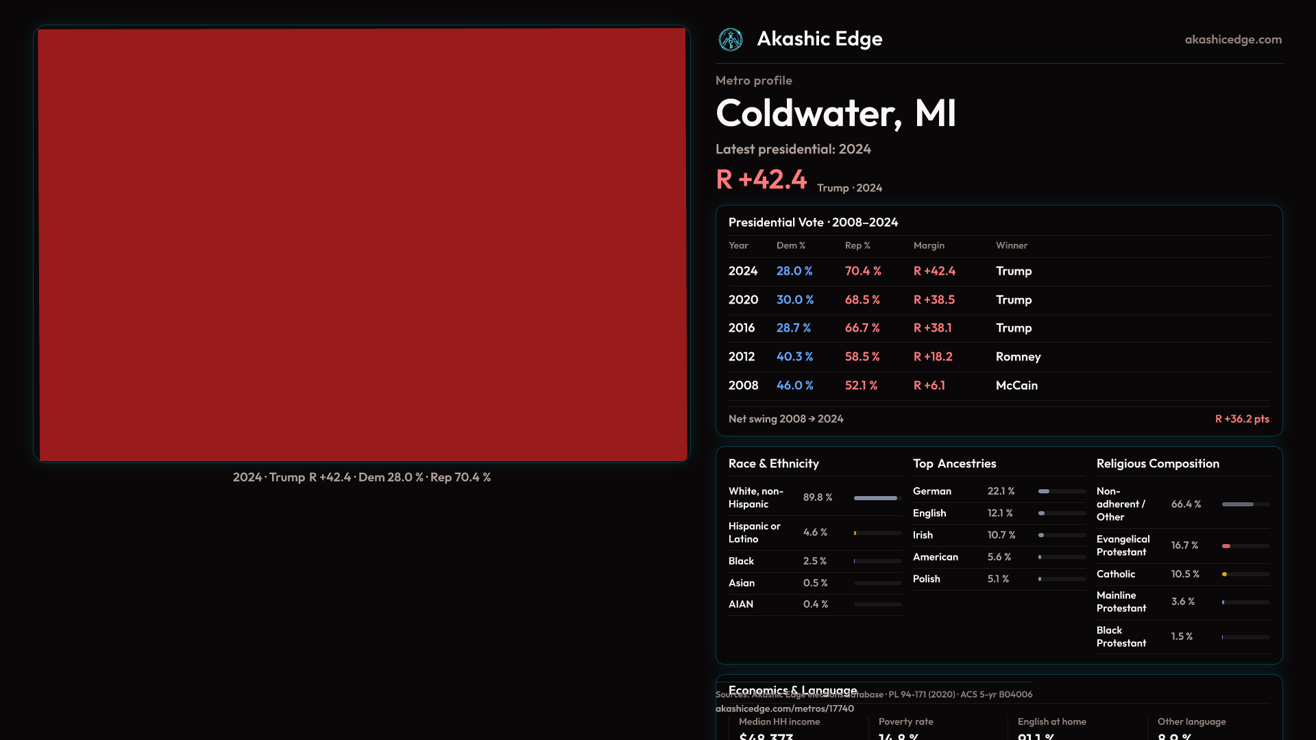Click the akashicedge.com/metros/17740 URL
This screenshot has height=740, width=1316.
point(784,708)
